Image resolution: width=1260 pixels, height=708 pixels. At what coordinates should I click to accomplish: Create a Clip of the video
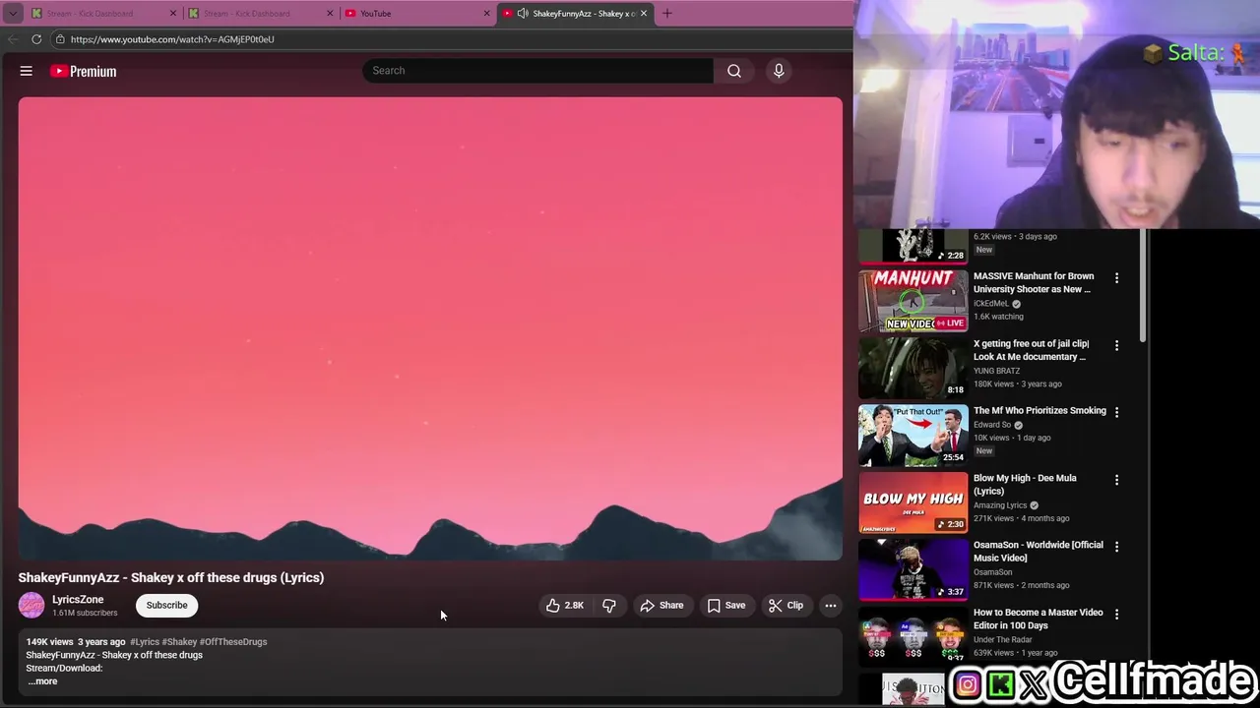(x=786, y=605)
